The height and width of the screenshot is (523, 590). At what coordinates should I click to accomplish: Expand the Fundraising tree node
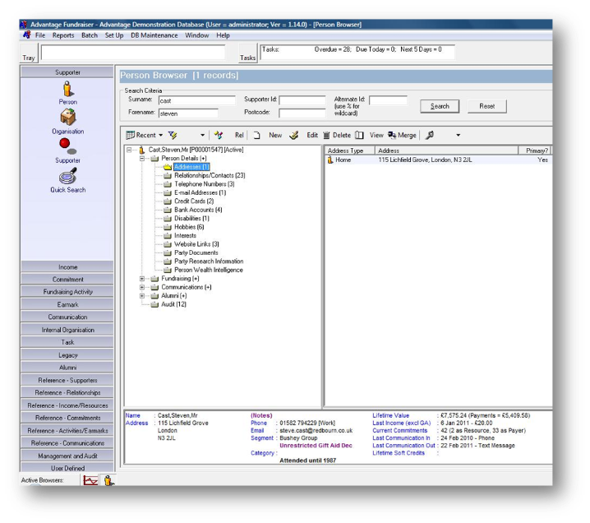142,279
